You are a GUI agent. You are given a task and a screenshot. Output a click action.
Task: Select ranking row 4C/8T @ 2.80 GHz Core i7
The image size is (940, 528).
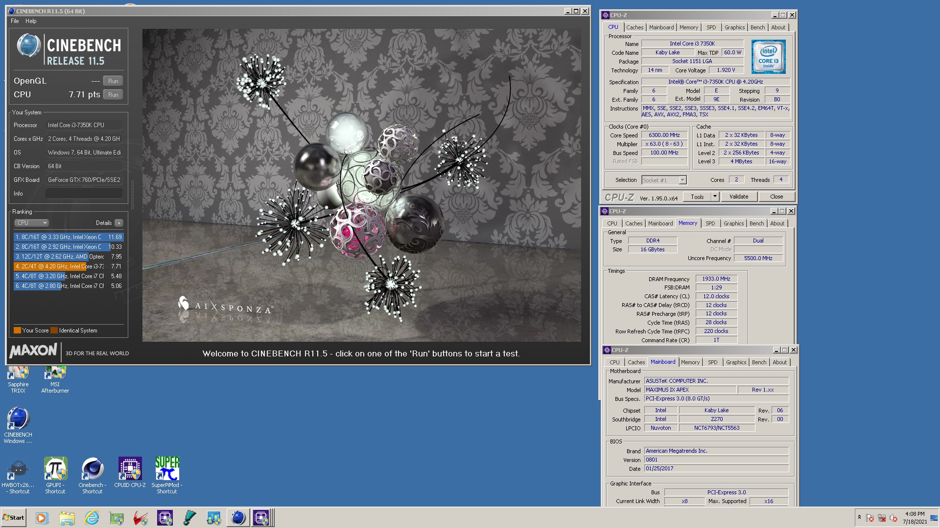coord(69,286)
